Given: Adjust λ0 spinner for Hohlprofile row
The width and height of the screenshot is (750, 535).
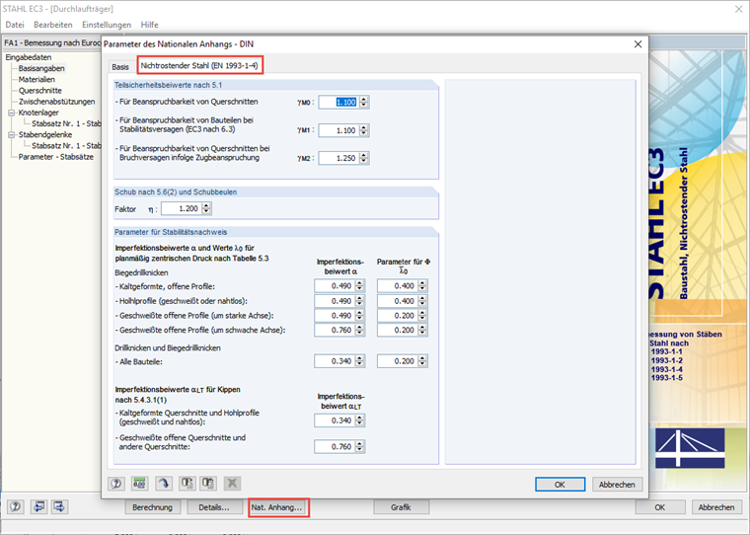Looking at the screenshot, I should 422,301.
